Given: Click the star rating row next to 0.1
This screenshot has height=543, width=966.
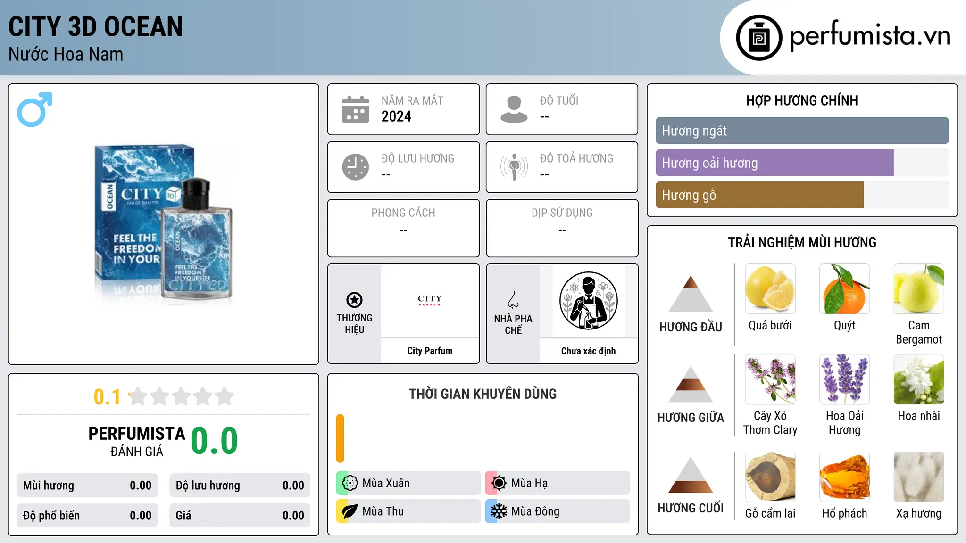Looking at the screenshot, I should coord(182,396).
